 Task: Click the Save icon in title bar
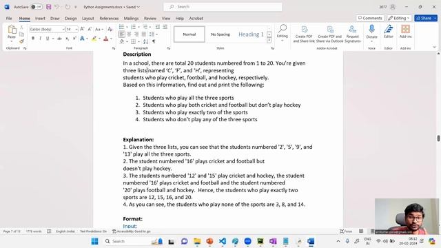point(49,7)
